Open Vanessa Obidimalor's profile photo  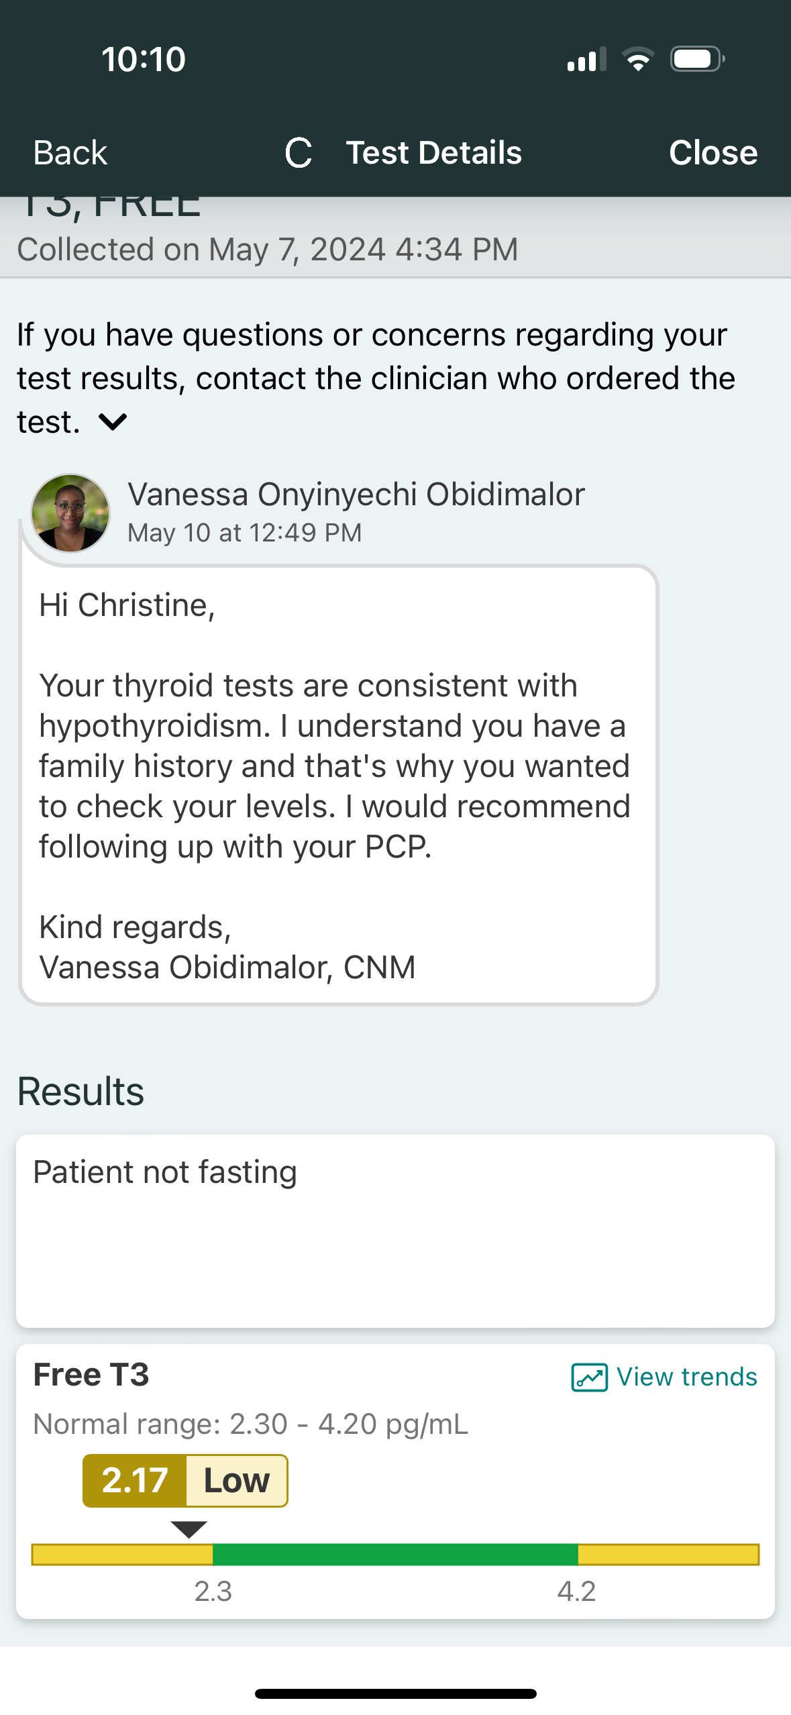[70, 513]
